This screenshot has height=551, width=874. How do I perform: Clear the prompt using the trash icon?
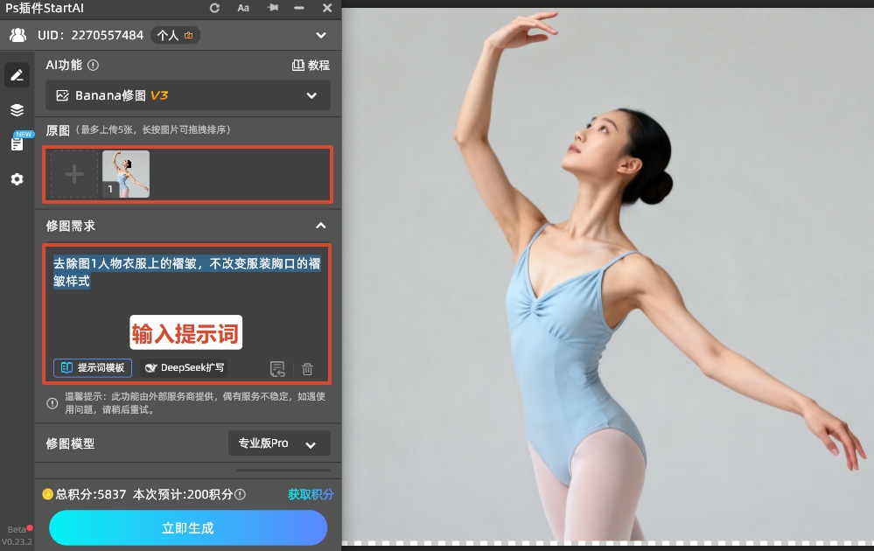coord(307,368)
